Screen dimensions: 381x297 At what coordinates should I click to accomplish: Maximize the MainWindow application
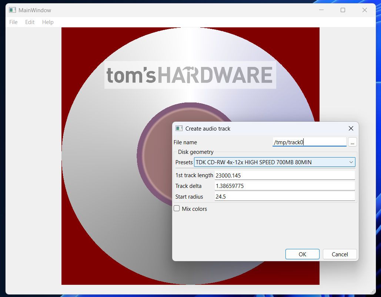(x=342, y=10)
